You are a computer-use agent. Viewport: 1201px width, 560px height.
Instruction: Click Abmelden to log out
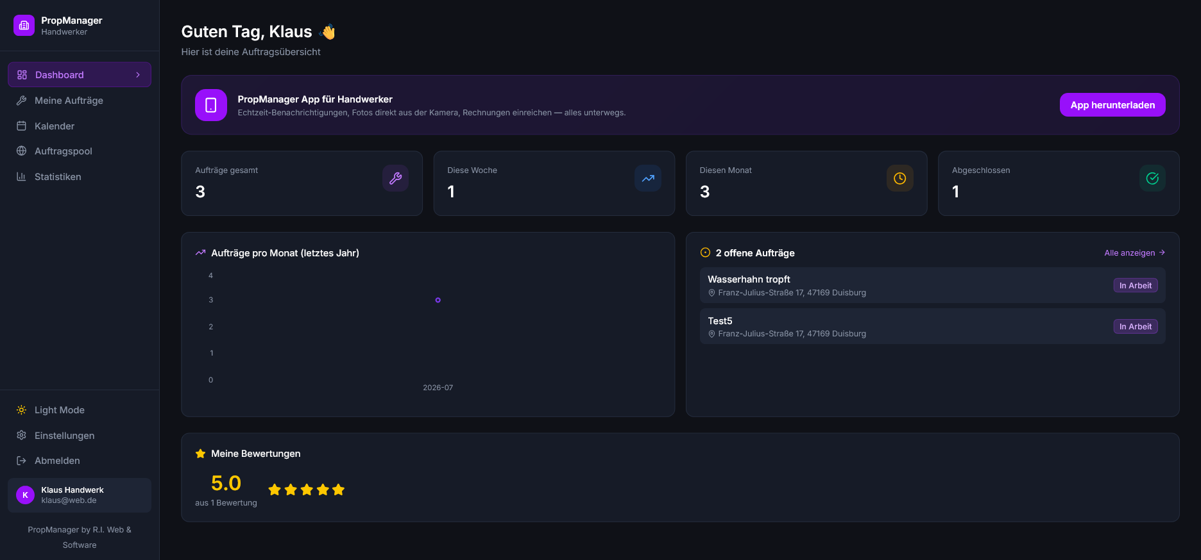point(80,461)
